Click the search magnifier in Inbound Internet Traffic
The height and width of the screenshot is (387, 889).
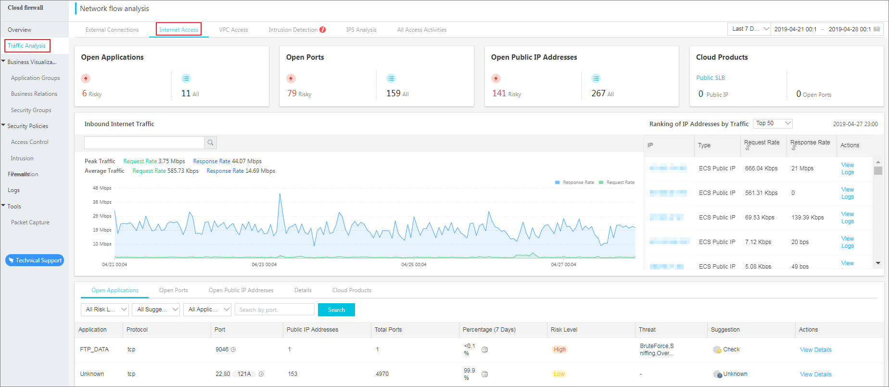(210, 142)
